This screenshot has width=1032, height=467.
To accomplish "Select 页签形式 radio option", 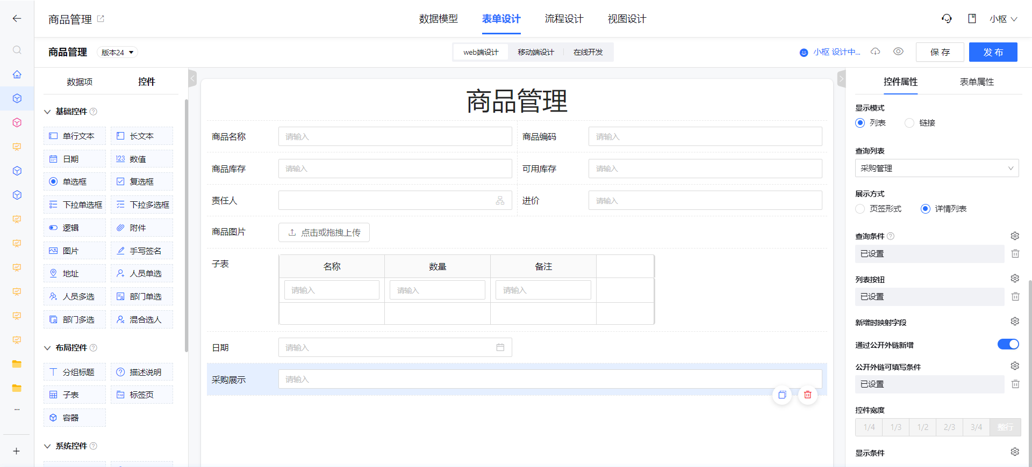I will pyautogui.click(x=860, y=209).
